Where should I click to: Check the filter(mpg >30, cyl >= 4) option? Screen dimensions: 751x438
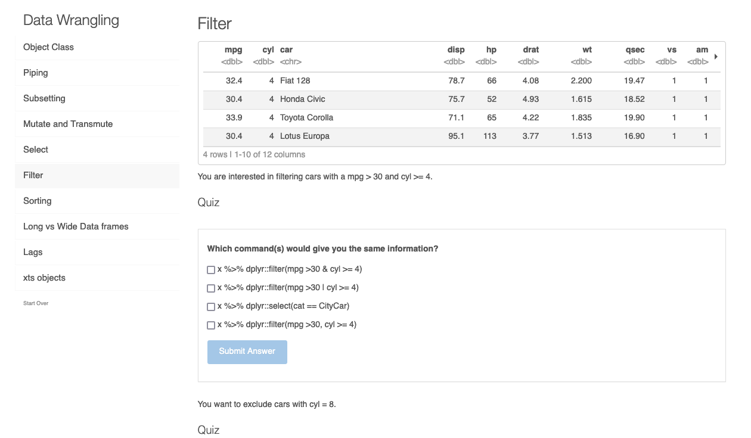pyautogui.click(x=210, y=325)
